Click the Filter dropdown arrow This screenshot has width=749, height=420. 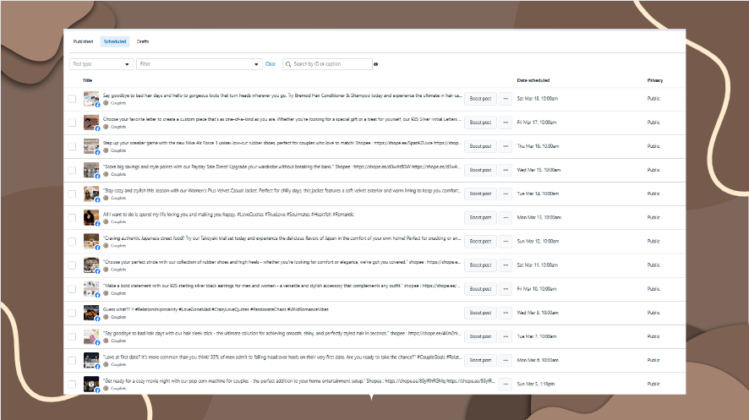point(256,64)
